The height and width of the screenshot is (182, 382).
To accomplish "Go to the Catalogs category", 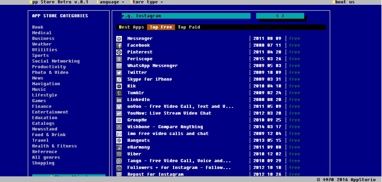I will coord(43,123).
